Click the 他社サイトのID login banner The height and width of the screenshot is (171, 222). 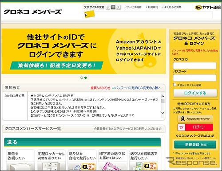pos(84,51)
